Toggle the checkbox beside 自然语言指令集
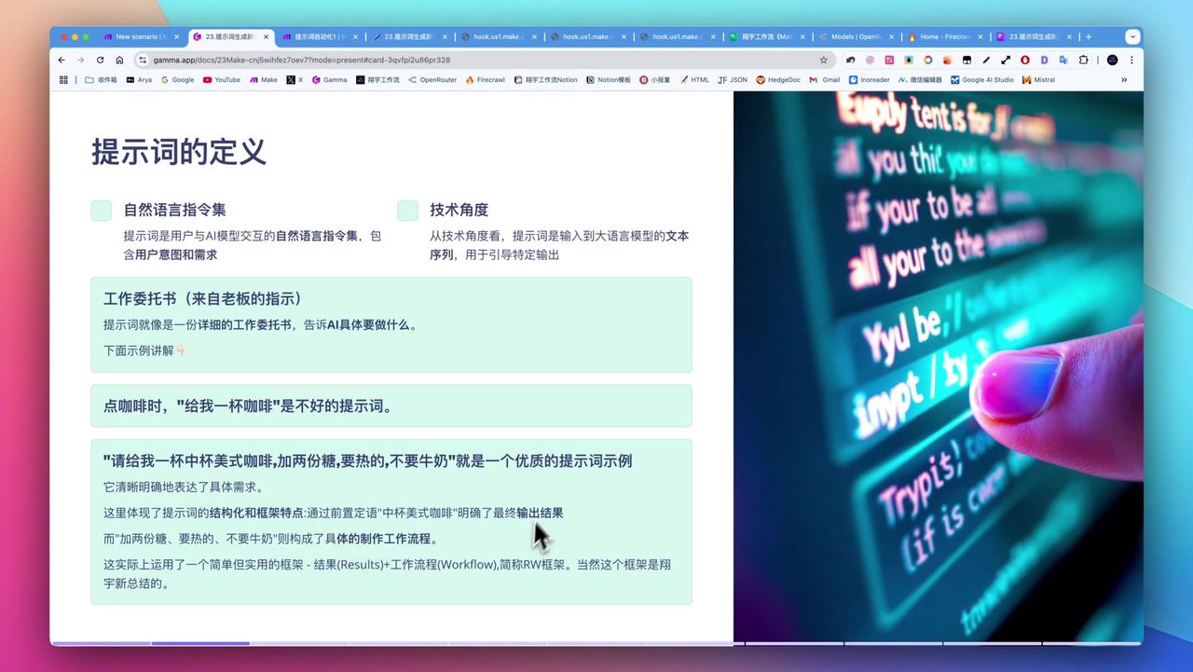 click(x=101, y=211)
